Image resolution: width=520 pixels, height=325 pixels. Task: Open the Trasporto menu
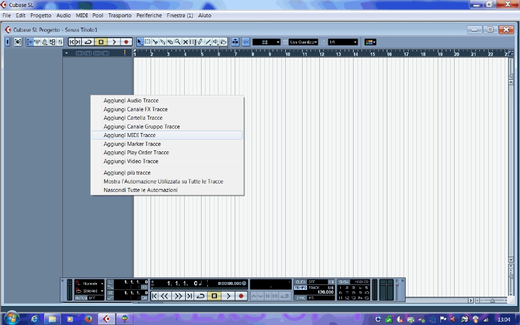coord(120,15)
